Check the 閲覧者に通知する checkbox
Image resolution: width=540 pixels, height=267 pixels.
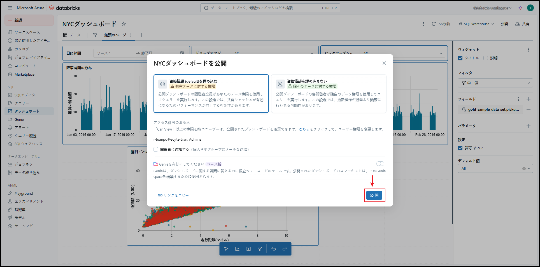[156, 149]
